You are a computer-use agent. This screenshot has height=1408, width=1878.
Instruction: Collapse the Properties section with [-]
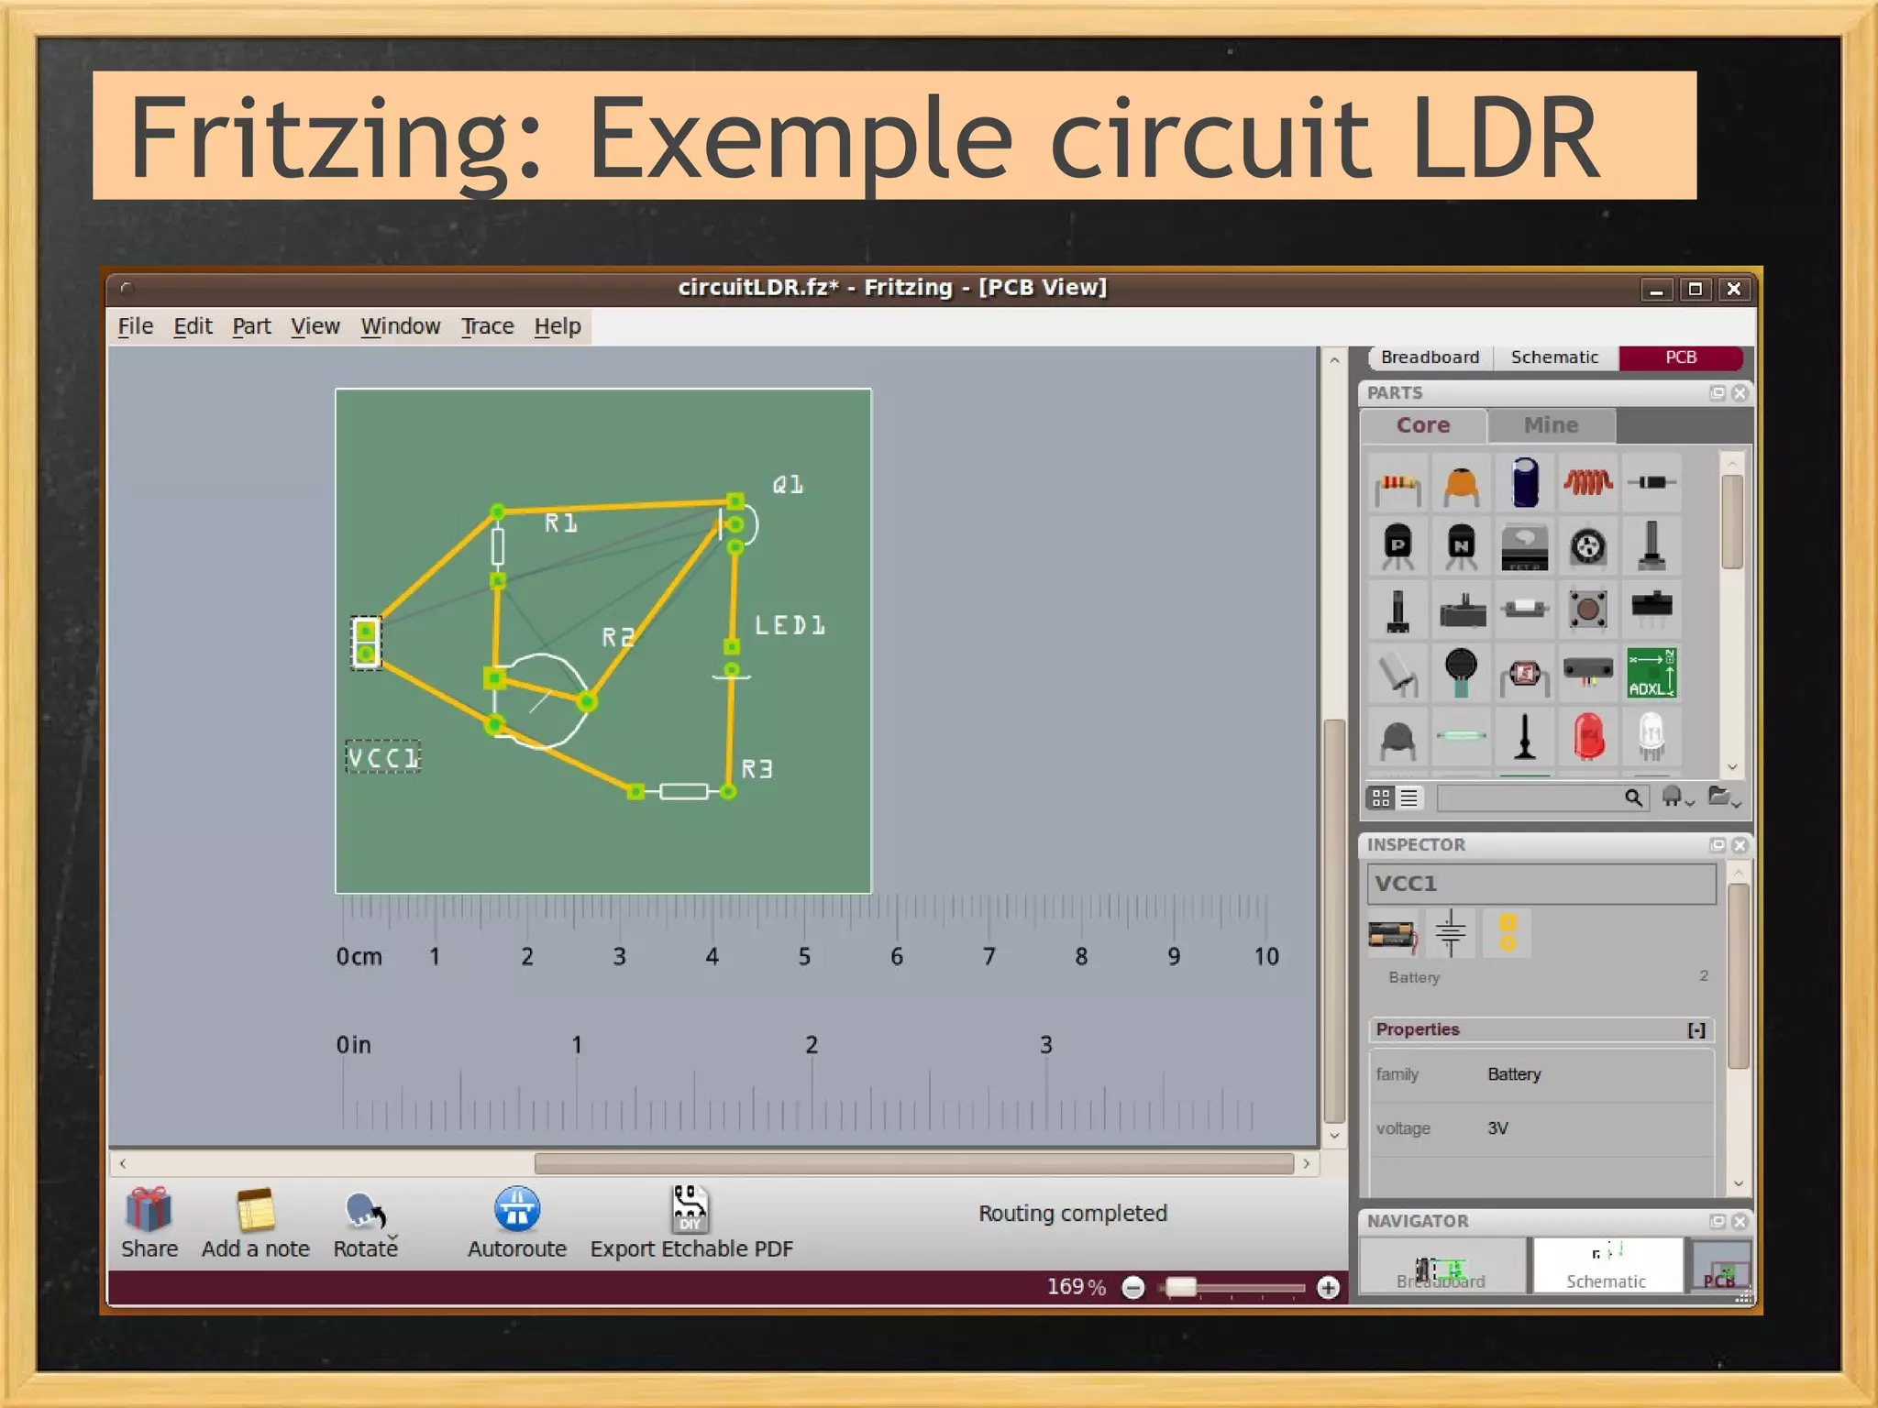tap(1696, 1030)
